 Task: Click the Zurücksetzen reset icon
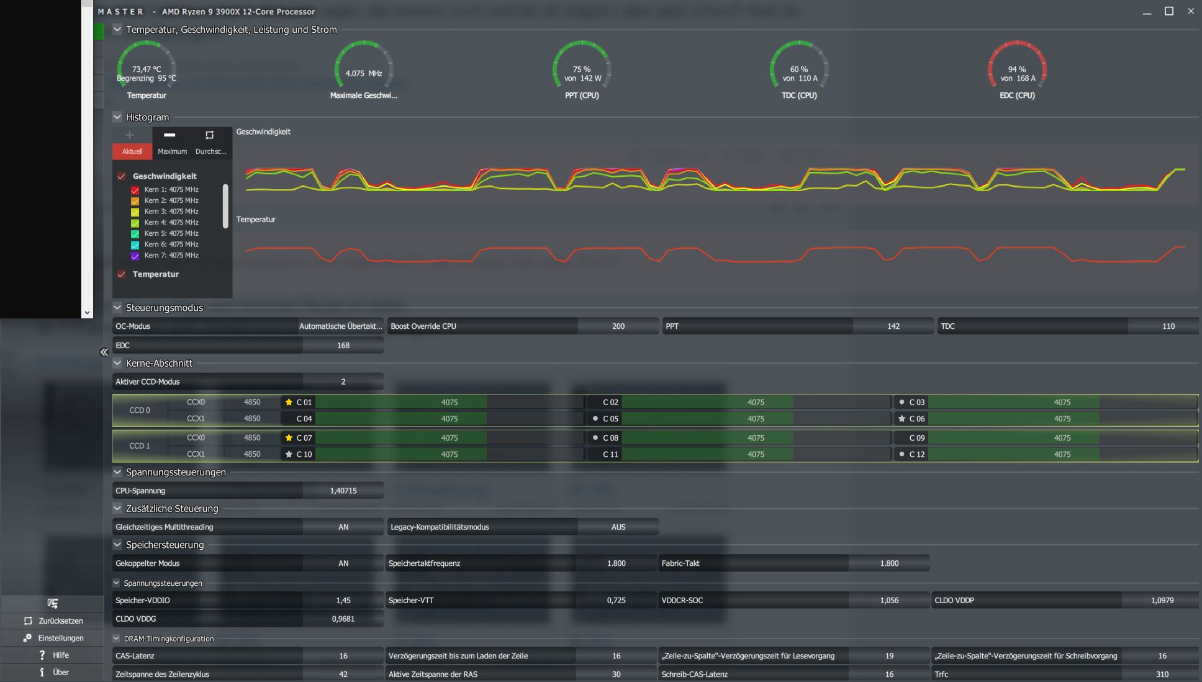pos(28,621)
